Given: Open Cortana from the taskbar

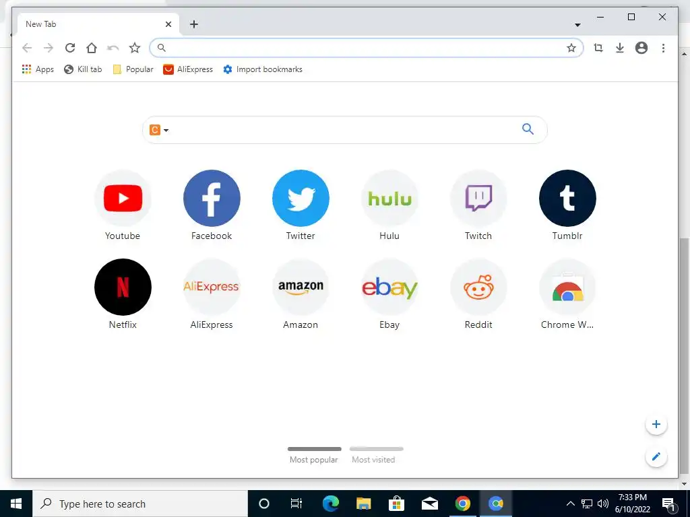Looking at the screenshot, I should (x=264, y=504).
